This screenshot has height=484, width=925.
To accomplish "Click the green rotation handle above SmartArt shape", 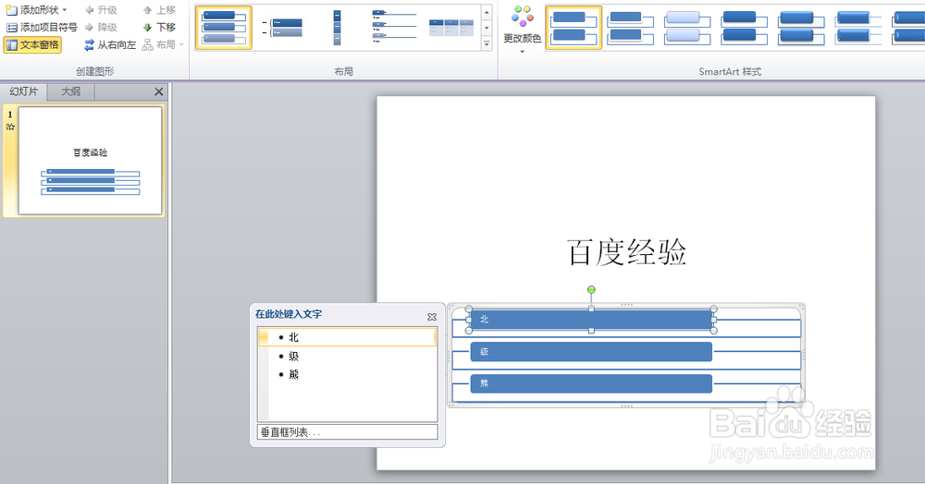I will (591, 290).
